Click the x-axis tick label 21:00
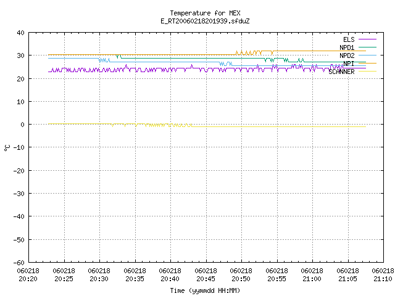The image size is (395, 296). [x=312, y=279]
